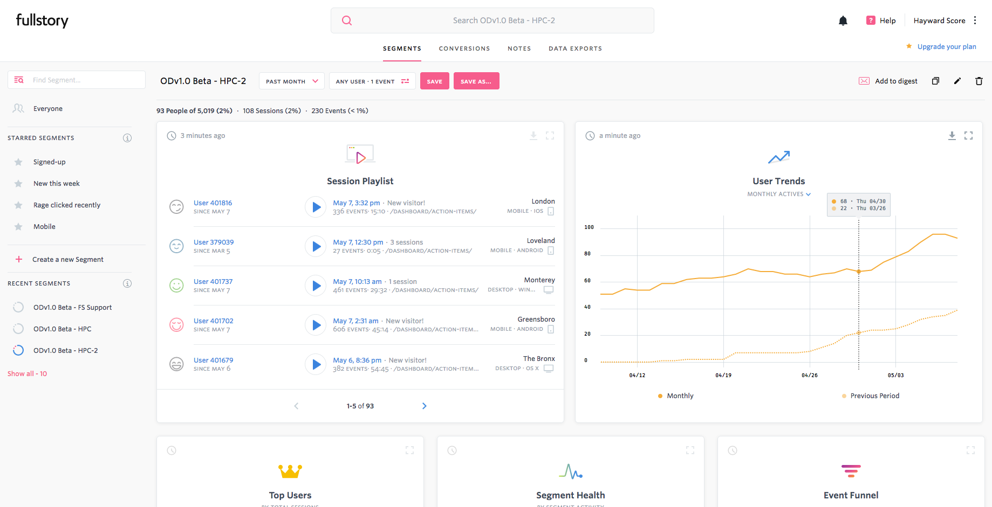The image size is (992, 507).
Task: Click the star next to New this week
Action: tap(18, 184)
